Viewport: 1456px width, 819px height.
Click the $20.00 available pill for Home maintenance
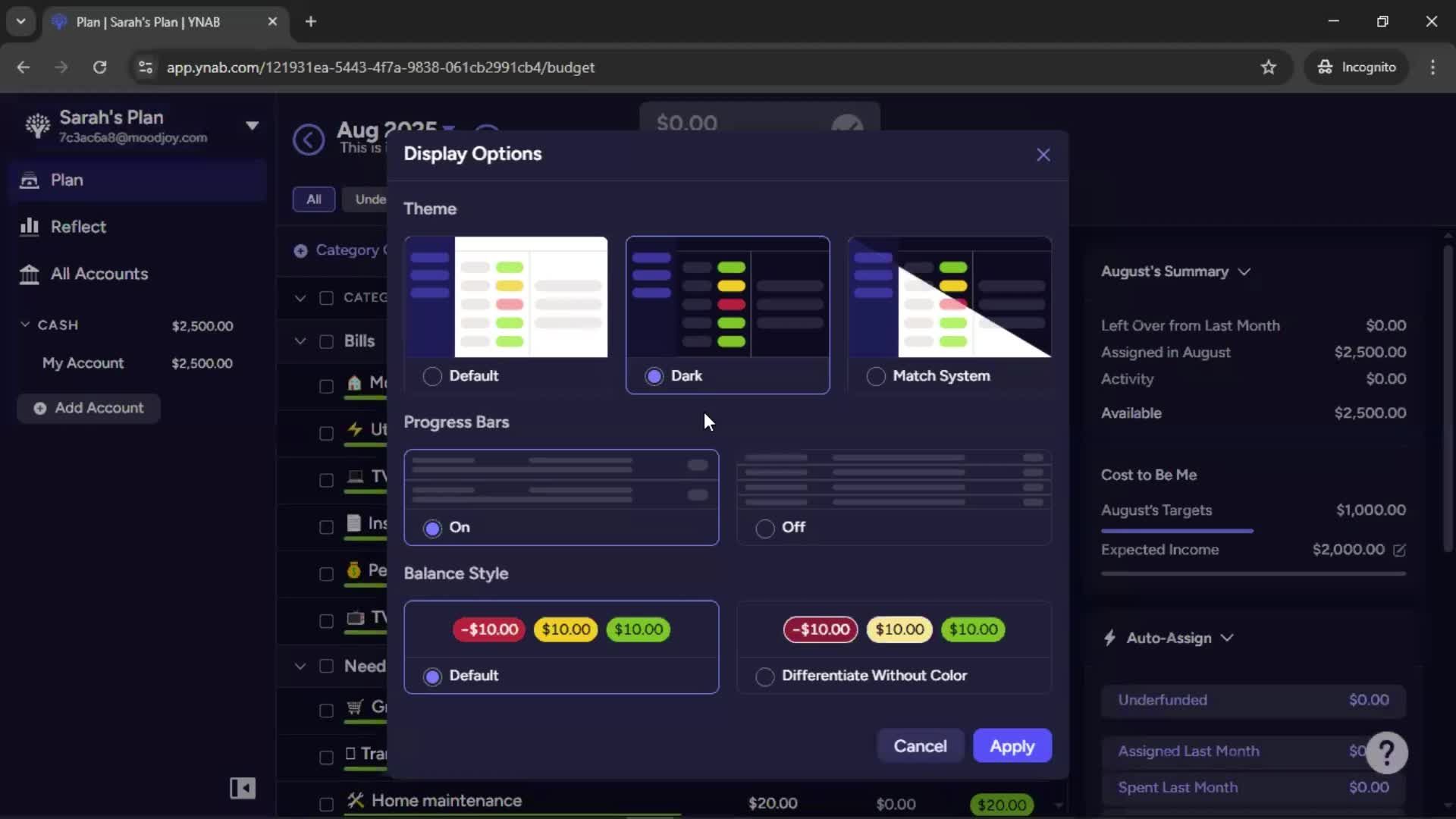click(1001, 805)
